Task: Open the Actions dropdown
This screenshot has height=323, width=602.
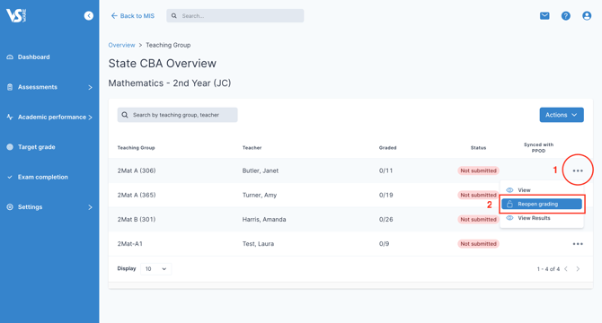Action: point(562,115)
